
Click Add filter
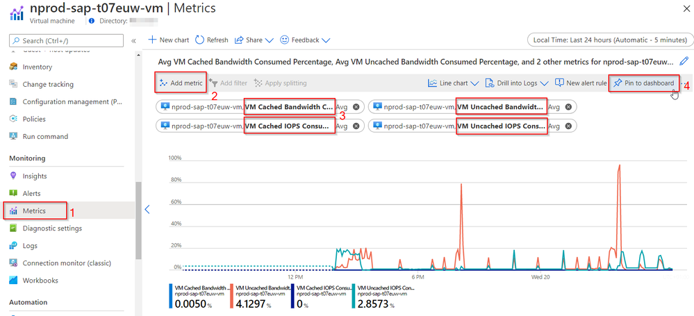(227, 83)
